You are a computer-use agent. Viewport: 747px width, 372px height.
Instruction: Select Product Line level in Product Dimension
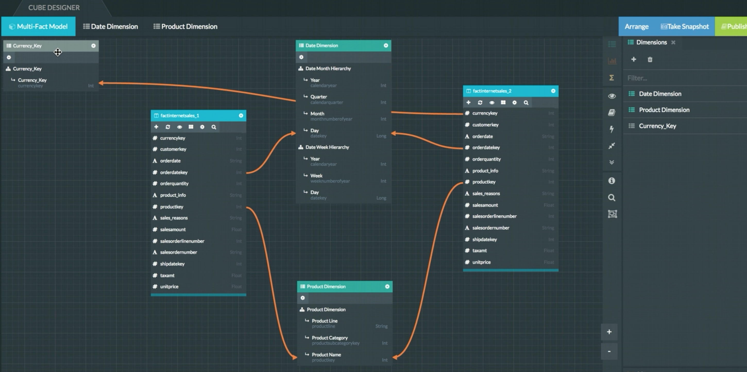tap(345, 323)
